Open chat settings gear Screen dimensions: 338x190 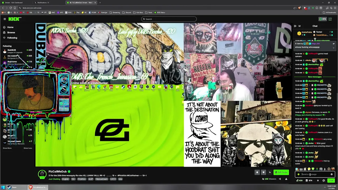point(318,180)
